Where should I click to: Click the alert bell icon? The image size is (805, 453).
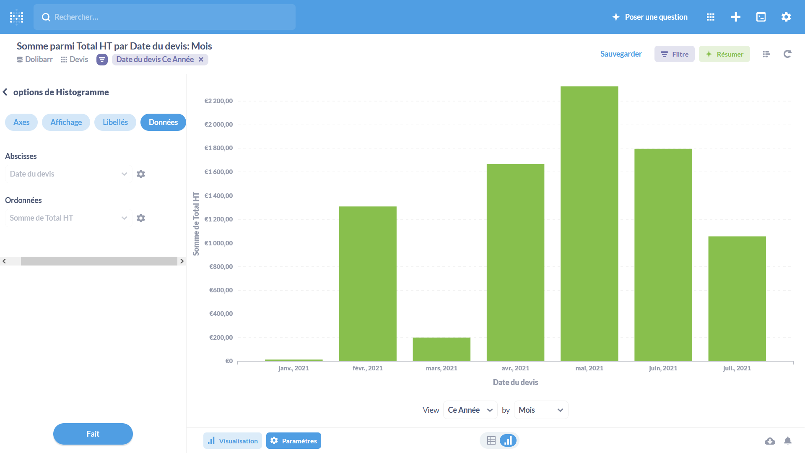pyautogui.click(x=787, y=441)
